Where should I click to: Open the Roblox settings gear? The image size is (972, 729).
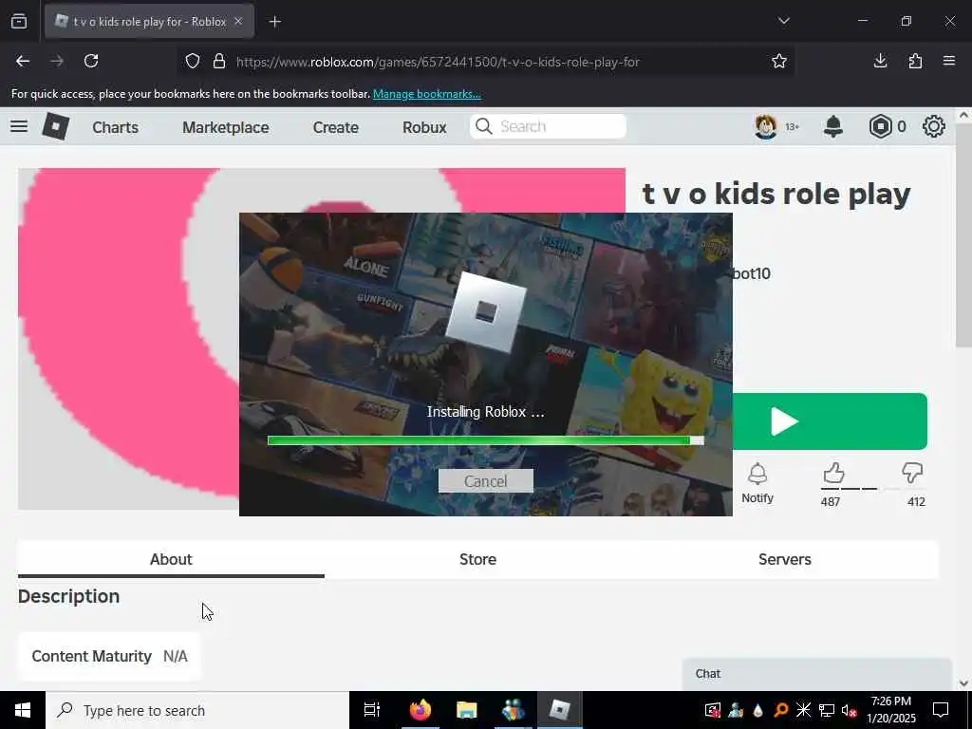(934, 126)
